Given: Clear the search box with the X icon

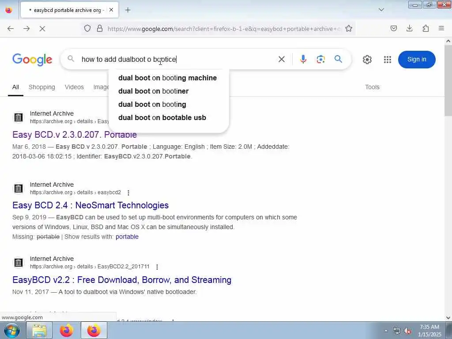Looking at the screenshot, I should coord(282,60).
